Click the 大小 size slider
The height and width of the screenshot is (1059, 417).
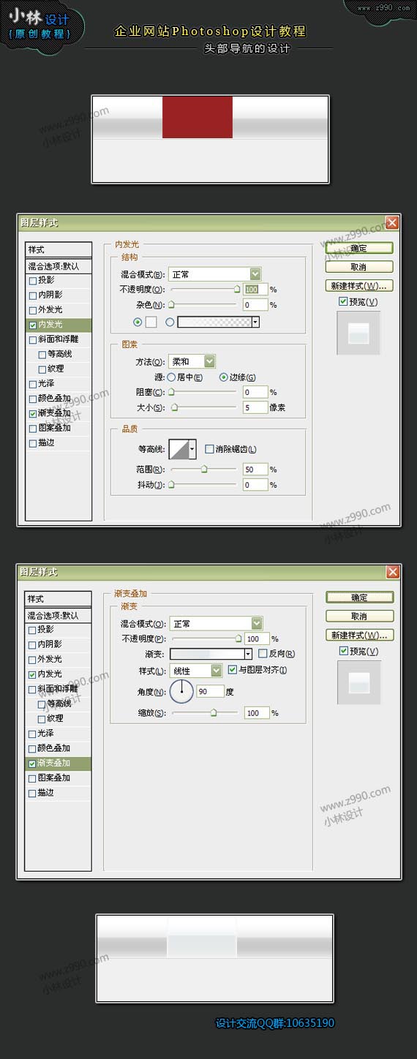point(204,408)
